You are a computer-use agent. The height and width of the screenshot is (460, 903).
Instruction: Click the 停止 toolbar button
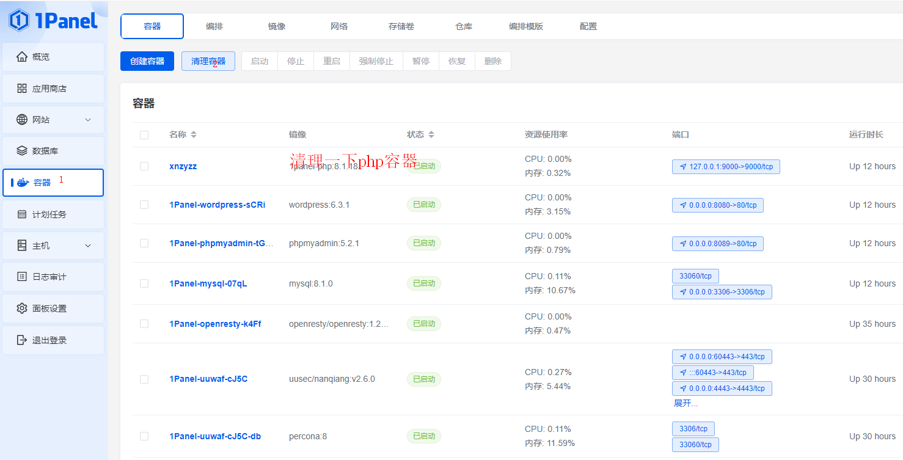pos(296,61)
